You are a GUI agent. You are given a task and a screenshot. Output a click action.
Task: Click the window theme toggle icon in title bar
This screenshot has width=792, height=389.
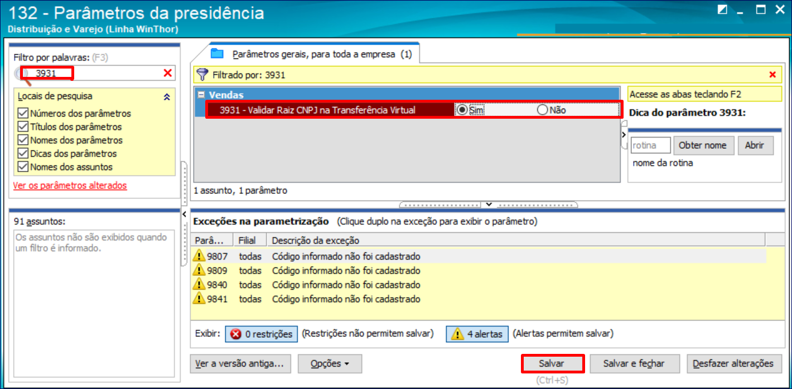click(722, 10)
